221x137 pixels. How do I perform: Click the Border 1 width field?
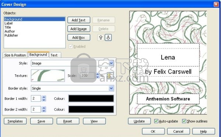pos(36,98)
